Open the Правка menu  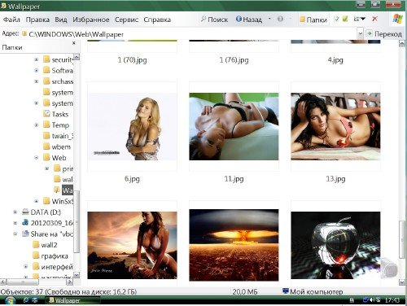click(37, 20)
